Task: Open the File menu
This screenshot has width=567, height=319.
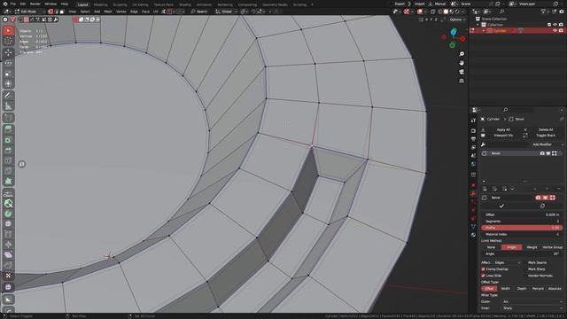Action: 13,4
